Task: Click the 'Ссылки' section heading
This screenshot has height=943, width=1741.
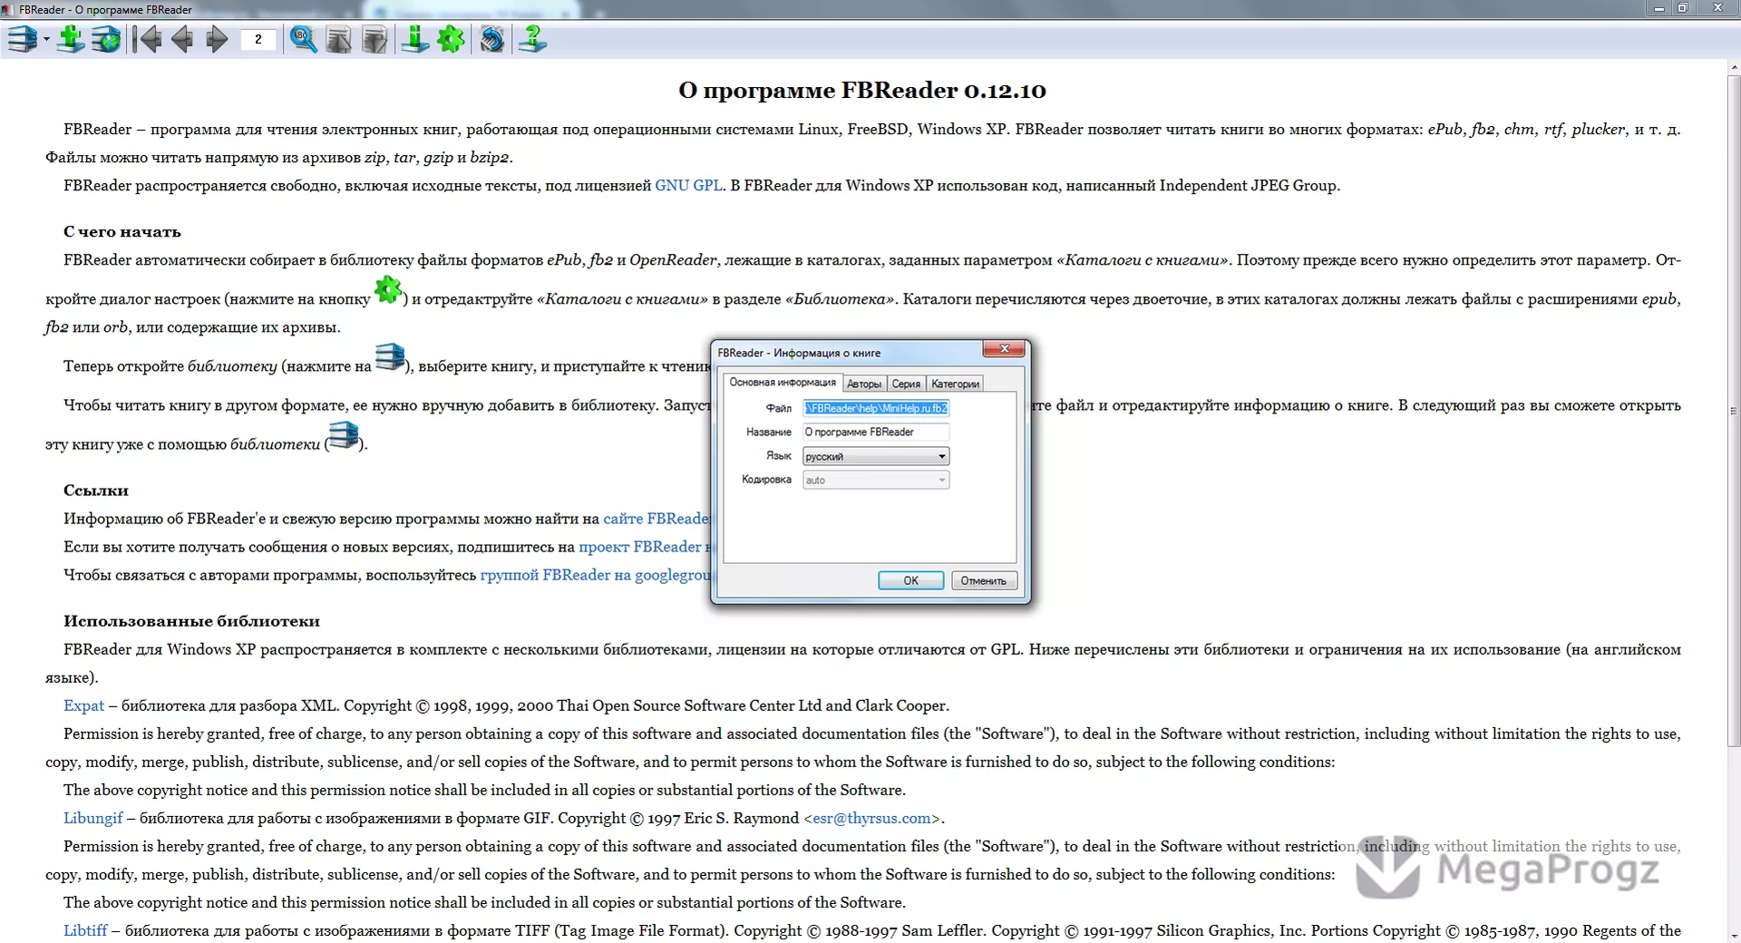Action: 96,491
